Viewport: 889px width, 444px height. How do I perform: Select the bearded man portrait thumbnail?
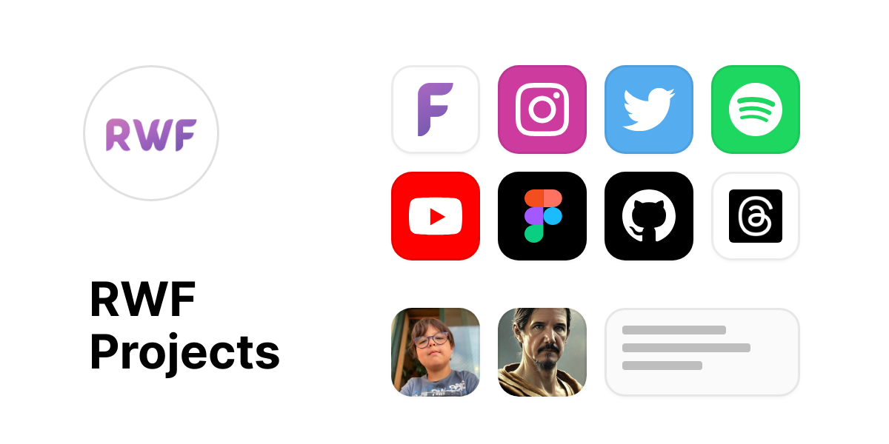click(x=542, y=352)
